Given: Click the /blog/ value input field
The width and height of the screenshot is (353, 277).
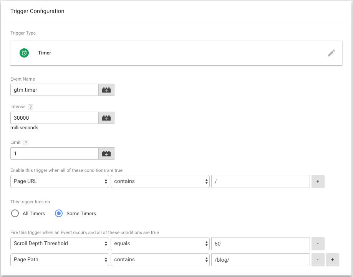Looking at the screenshot, I should 260,260.
